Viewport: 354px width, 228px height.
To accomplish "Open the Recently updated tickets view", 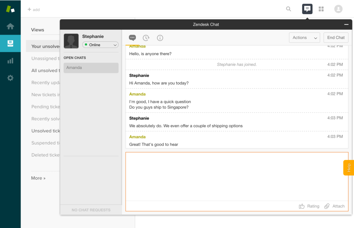I will (46, 83).
